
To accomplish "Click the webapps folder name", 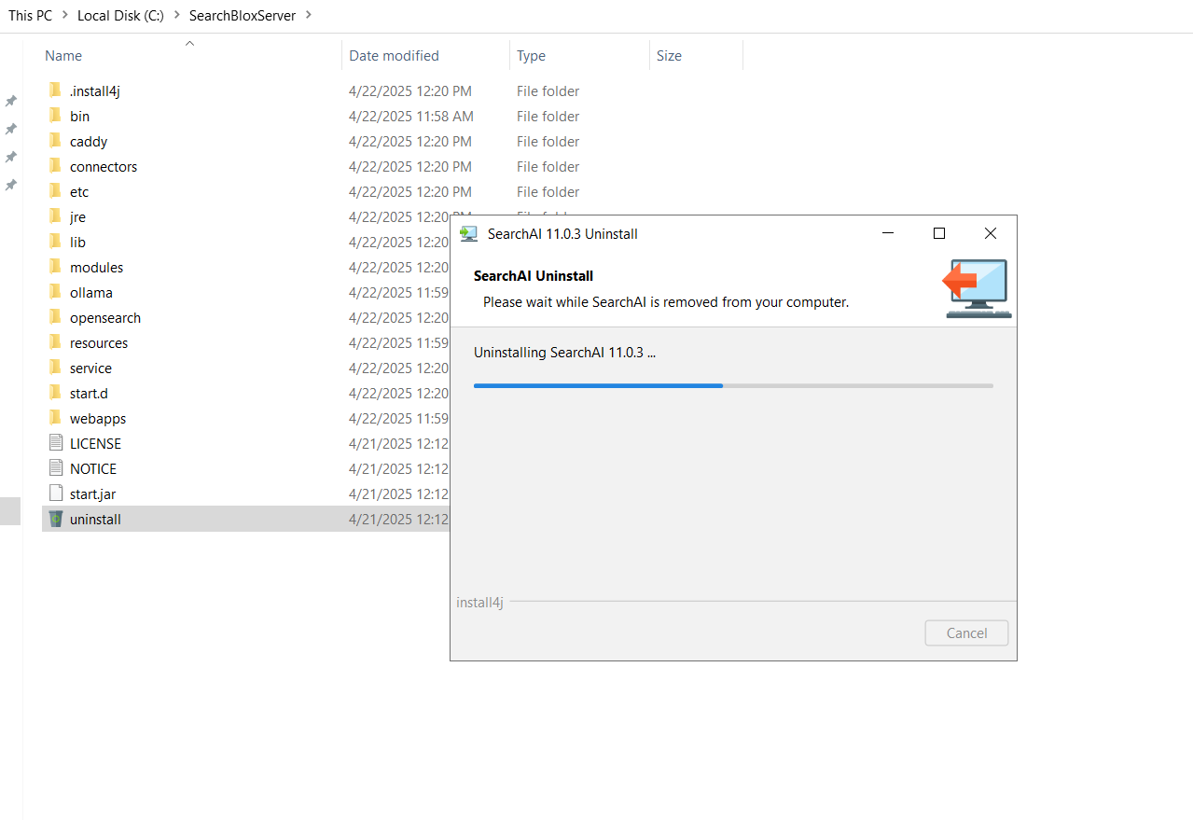I will 98,418.
